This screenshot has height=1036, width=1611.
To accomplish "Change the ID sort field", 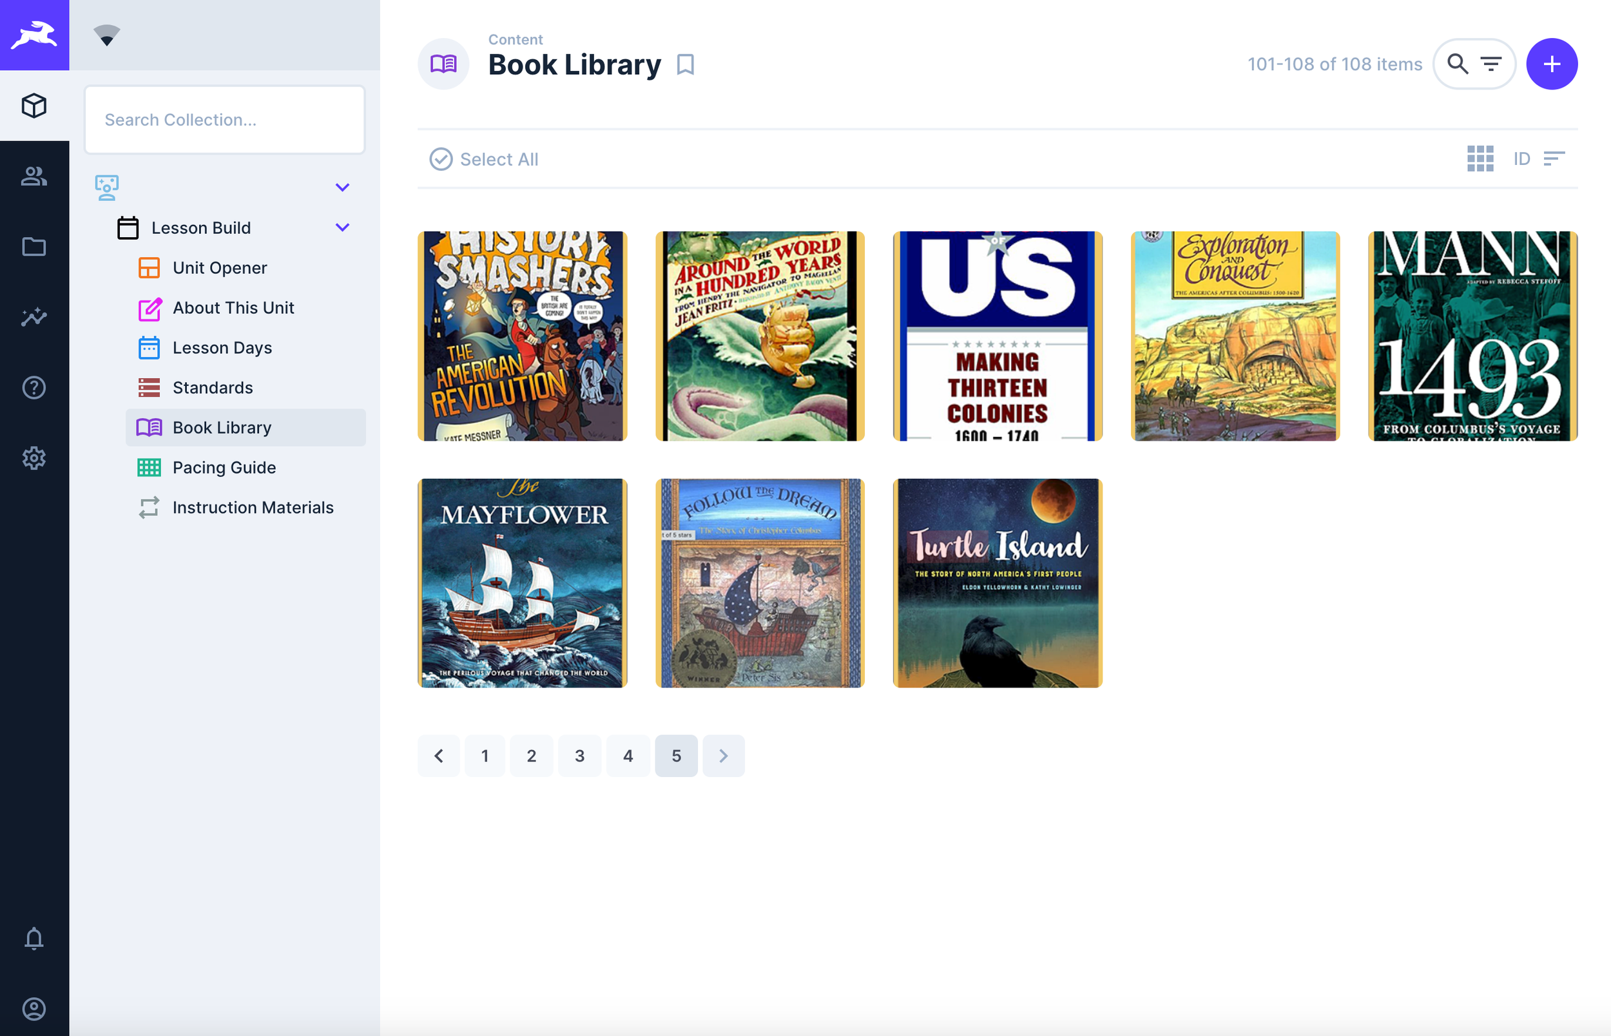I will [1521, 158].
